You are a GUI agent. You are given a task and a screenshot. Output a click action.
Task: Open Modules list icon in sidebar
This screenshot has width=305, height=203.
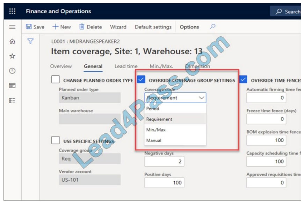(12, 100)
